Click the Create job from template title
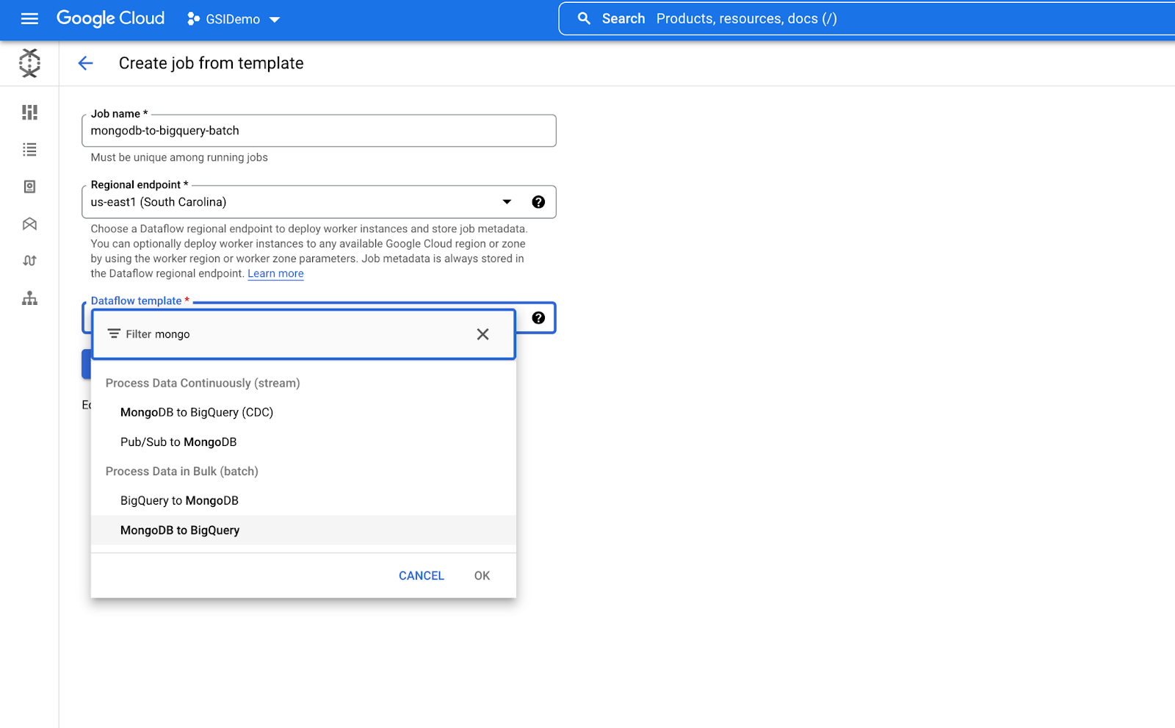 pos(211,63)
